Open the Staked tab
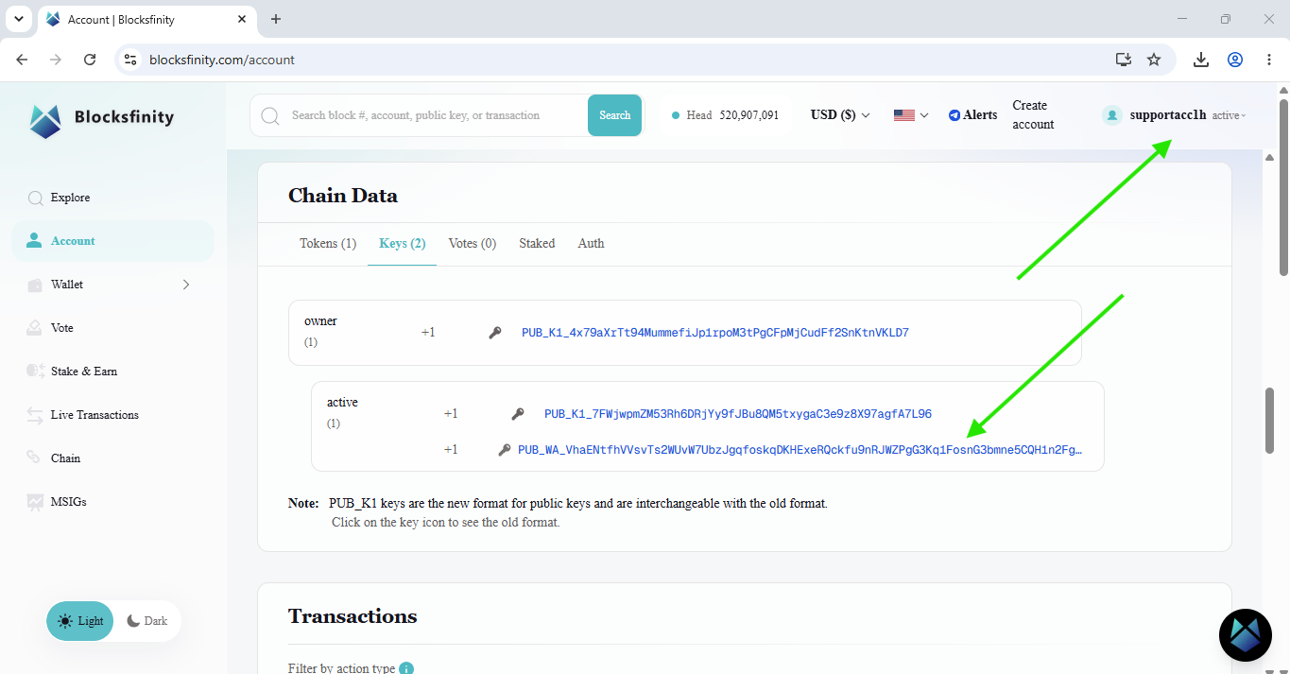 (537, 244)
